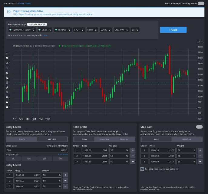
Task: Add a new stop loss order
Action: 200,150
